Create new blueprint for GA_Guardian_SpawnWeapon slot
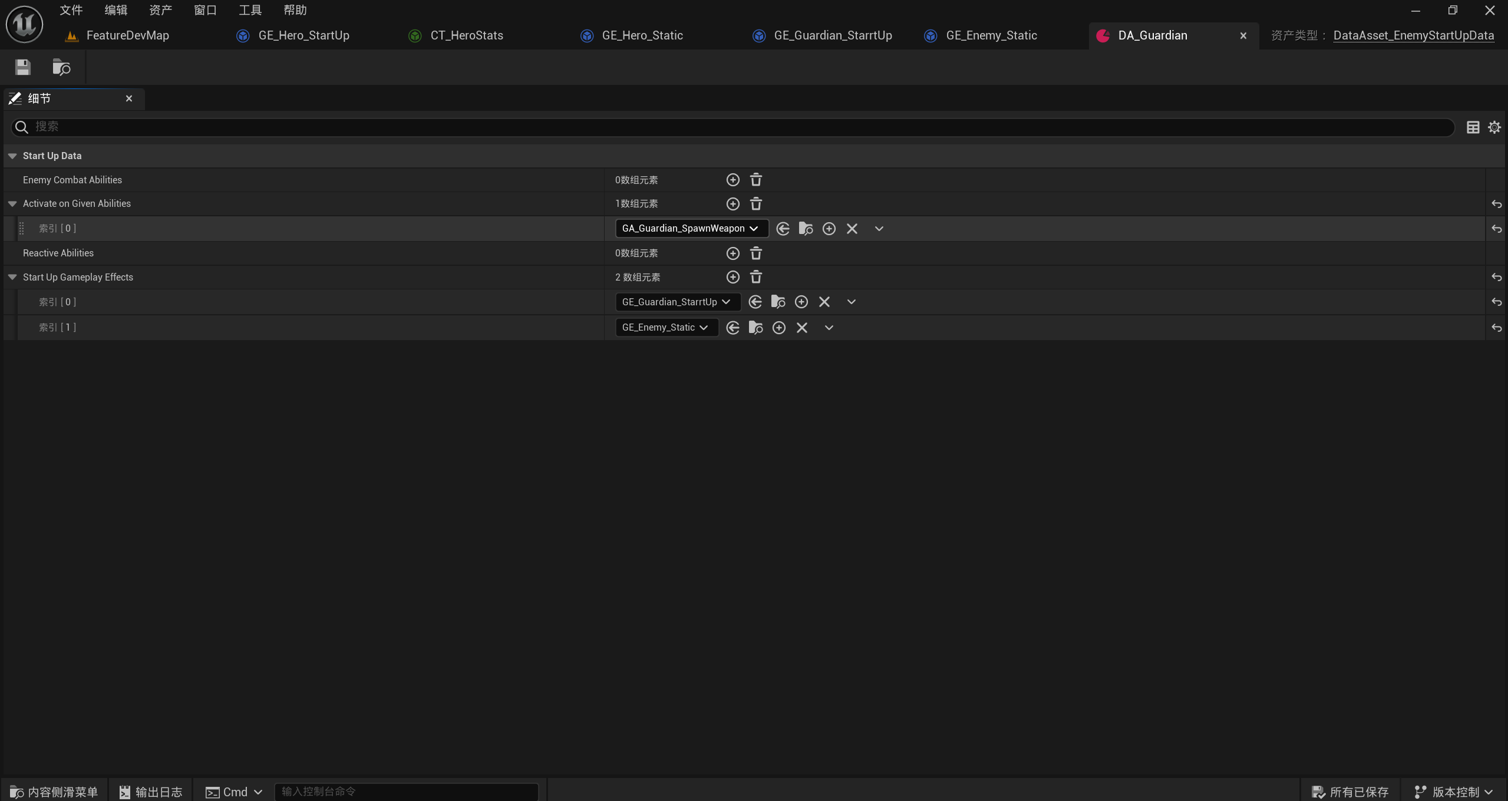The height and width of the screenshot is (801, 1508). (x=829, y=229)
